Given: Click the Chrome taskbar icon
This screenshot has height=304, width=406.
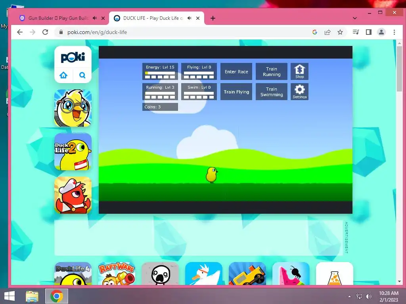Looking at the screenshot, I should [x=57, y=296].
